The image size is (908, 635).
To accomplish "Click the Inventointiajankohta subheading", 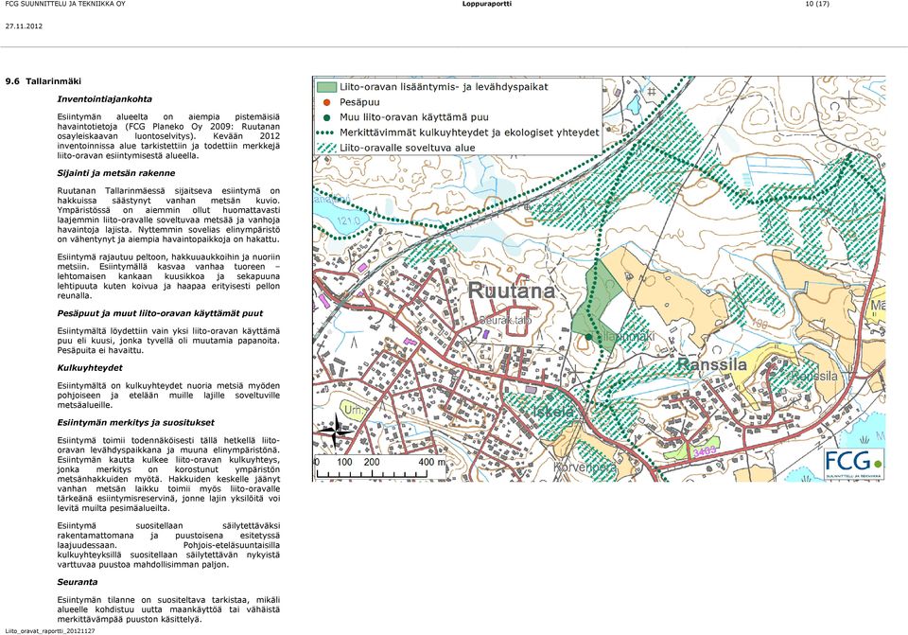I will (x=105, y=99).
